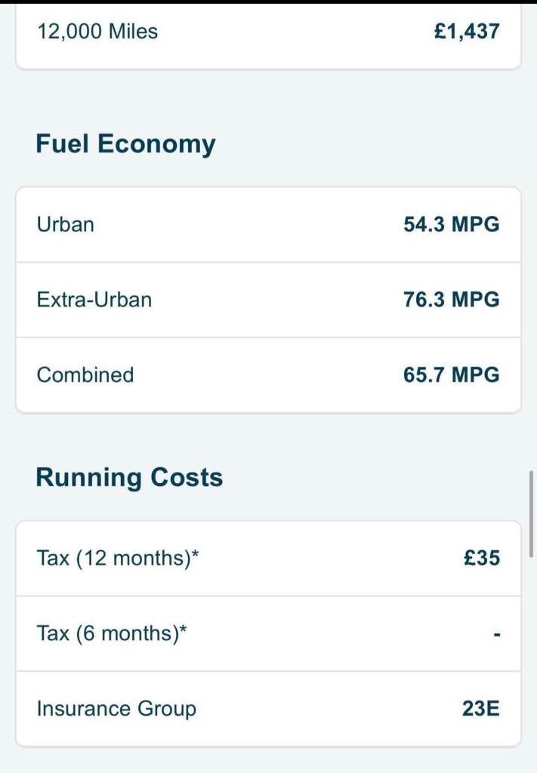Tap the Extra-Urban row label
This screenshot has height=773, width=537.
pos(94,300)
